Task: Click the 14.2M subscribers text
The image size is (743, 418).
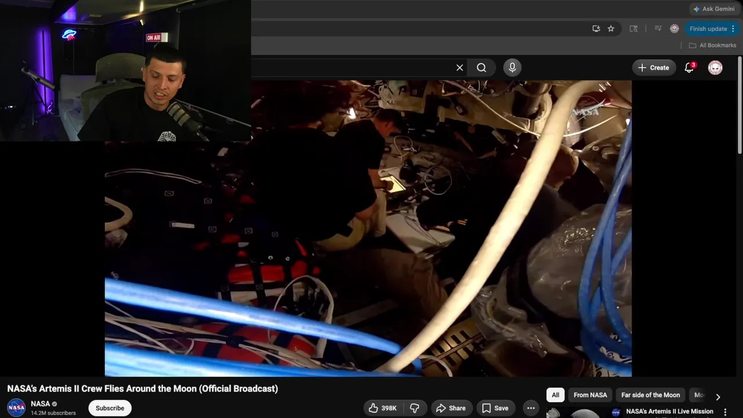Action: (53, 413)
